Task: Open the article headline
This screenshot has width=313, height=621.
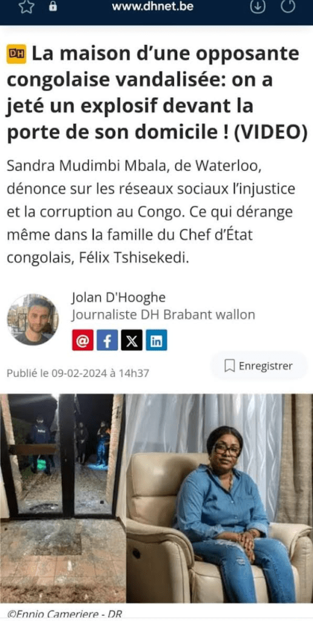Action: 156,94
